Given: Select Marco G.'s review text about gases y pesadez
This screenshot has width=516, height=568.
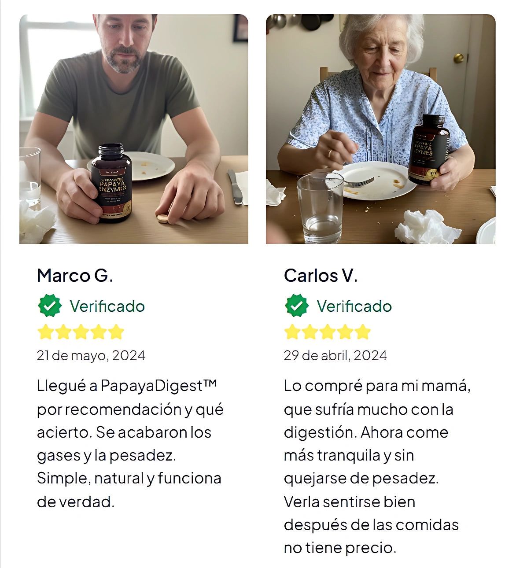Looking at the screenshot, I should pyautogui.click(x=130, y=443).
